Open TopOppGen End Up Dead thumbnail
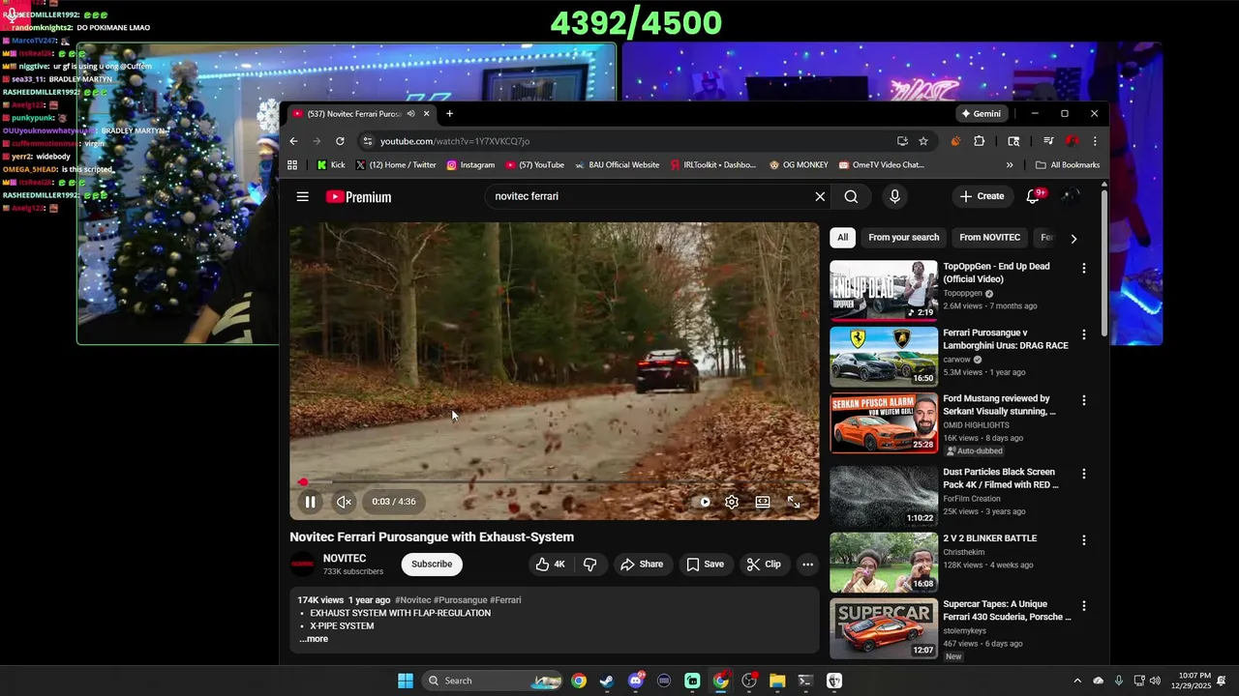Viewport: 1239px width, 696px height. click(x=884, y=290)
